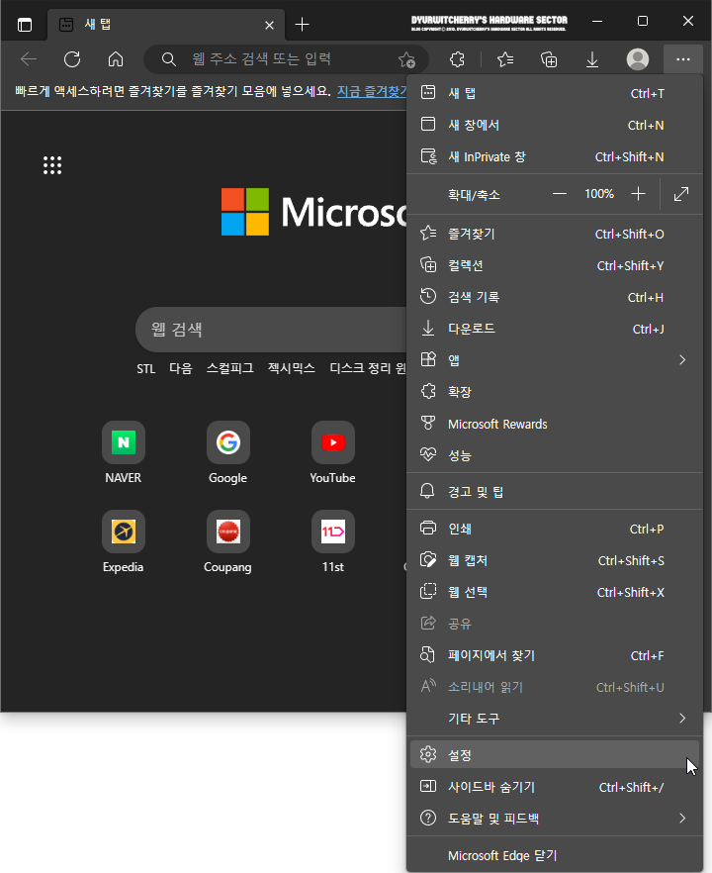This screenshot has width=712, height=873.
Task: Select 새 InPrivate 창 menu item
Action: click(555, 156)
